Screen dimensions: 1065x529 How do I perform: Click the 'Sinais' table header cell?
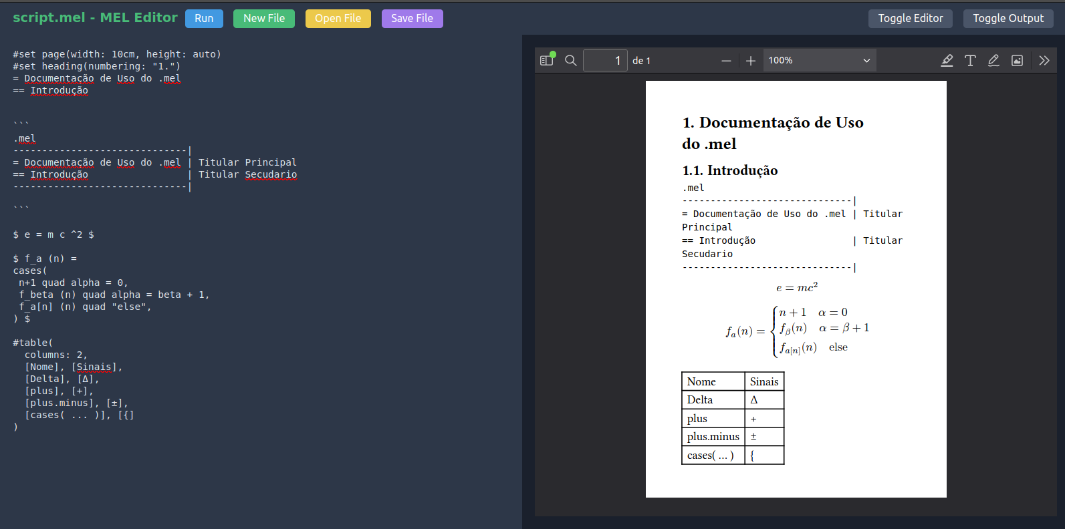click(x=764, y=381)
